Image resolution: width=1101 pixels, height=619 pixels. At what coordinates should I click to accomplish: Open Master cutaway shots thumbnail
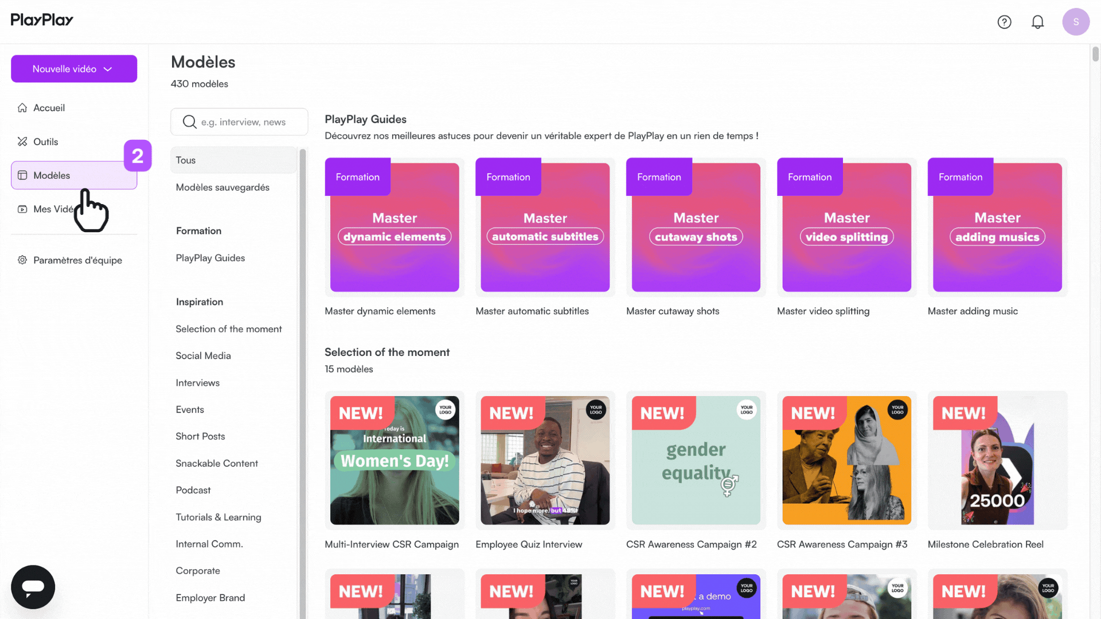pos(696,227)
